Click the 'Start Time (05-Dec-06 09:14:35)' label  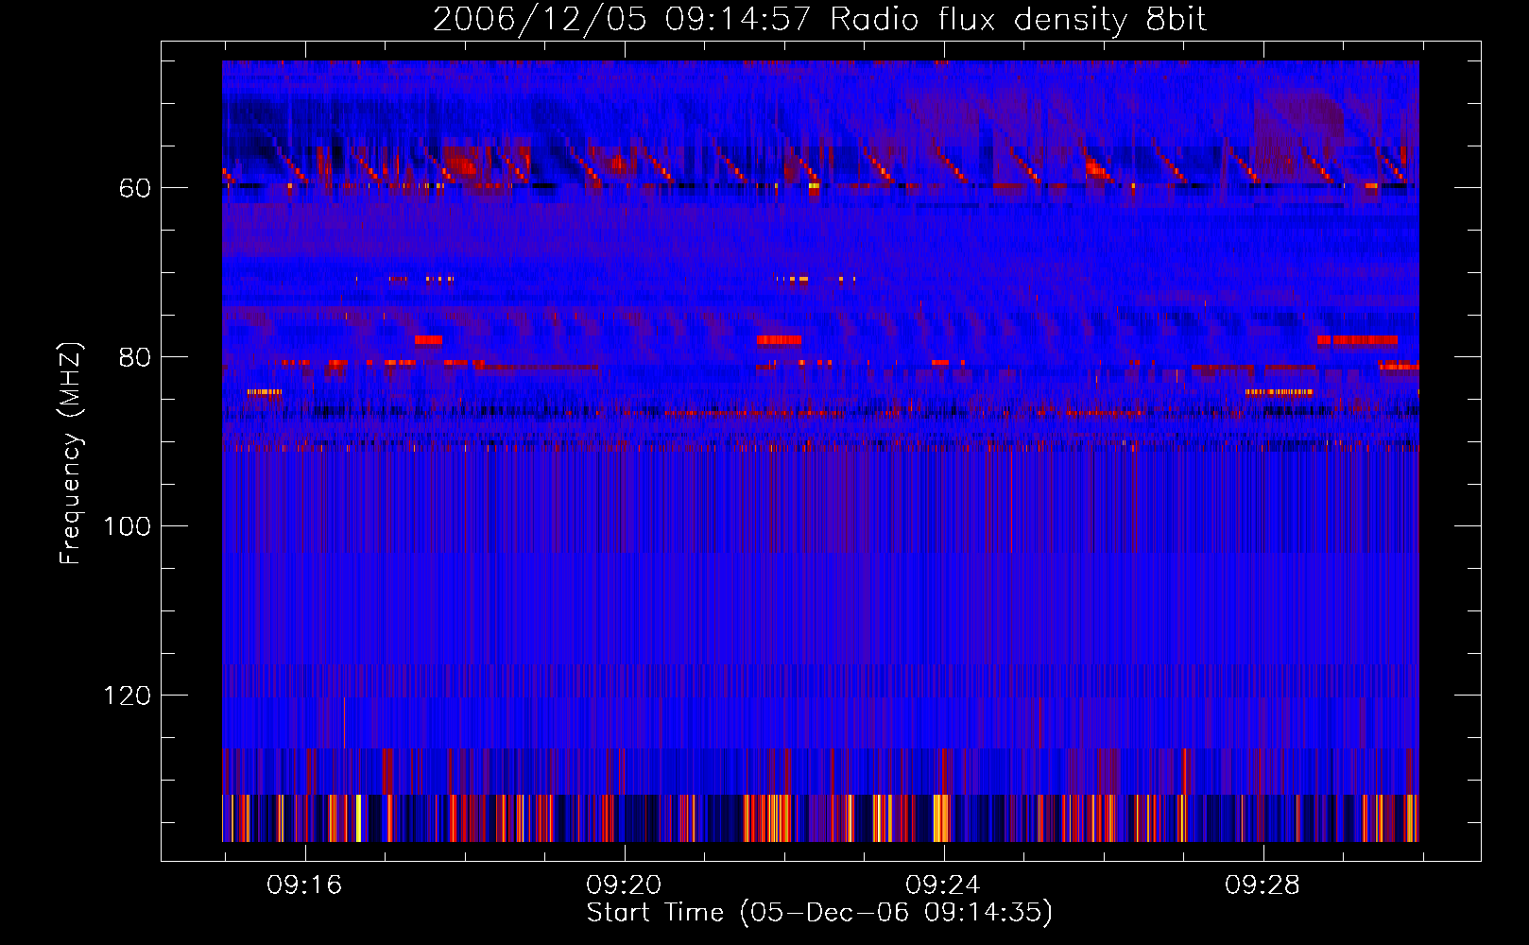[x=819, y=913]
